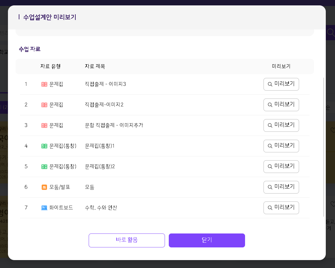Image resolution: width=335 pixels, height=268 pixels.
Task: Click the orange 모둠/발표 group icon
Action: click(x=44, y=187)
